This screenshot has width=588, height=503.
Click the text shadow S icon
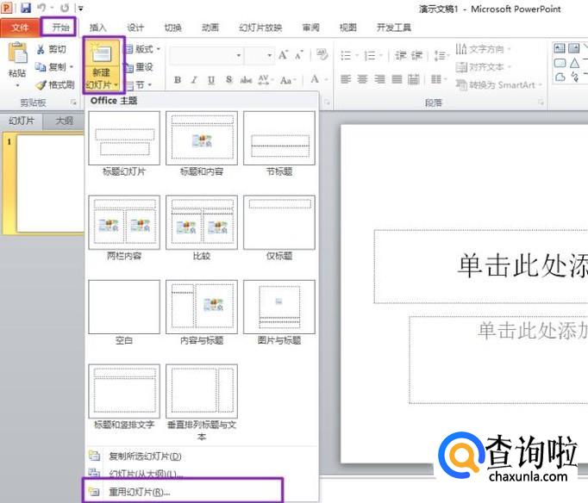point(228,80)
